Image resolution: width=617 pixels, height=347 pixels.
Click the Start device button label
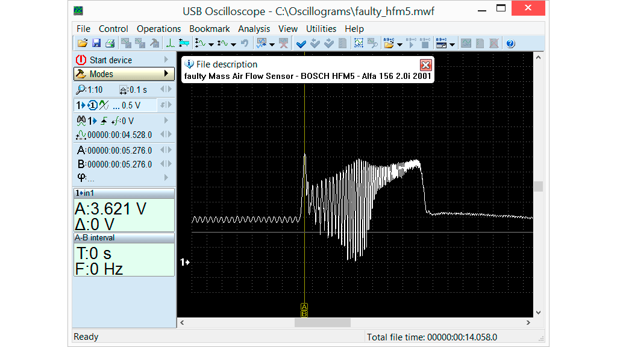click(x=111, y=60)
